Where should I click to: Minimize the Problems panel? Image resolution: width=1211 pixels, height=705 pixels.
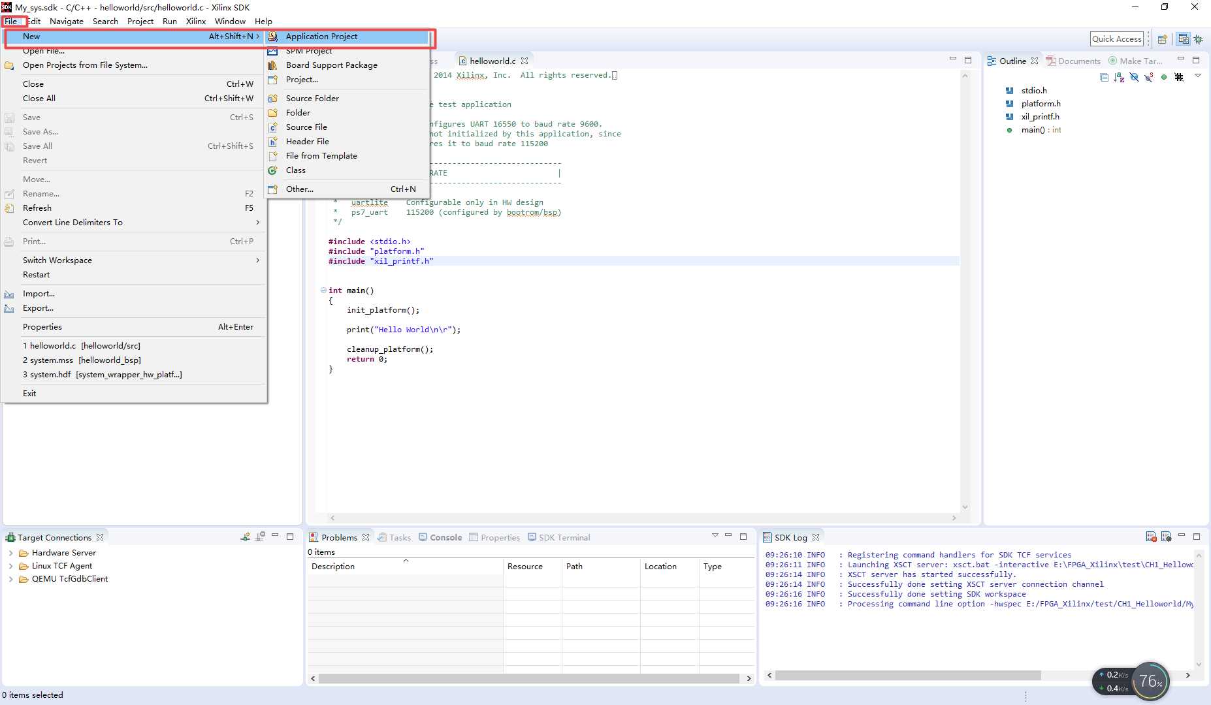click(x=728, y=535)
